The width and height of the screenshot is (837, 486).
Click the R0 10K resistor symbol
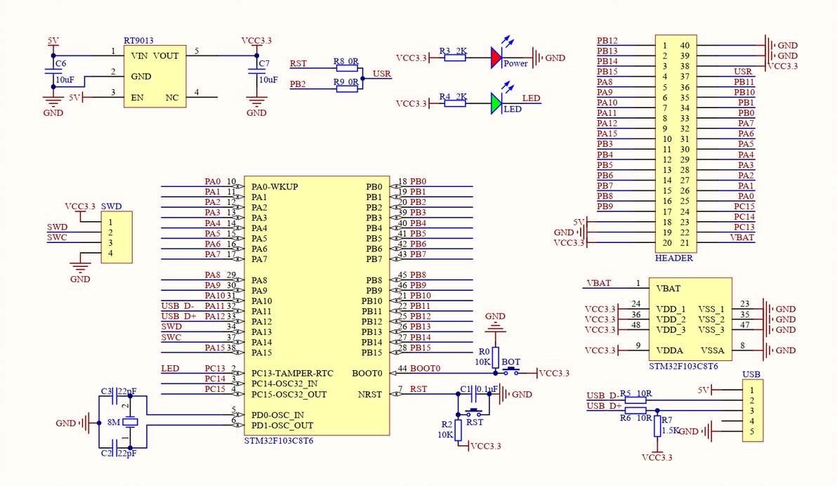coord(495,357)
